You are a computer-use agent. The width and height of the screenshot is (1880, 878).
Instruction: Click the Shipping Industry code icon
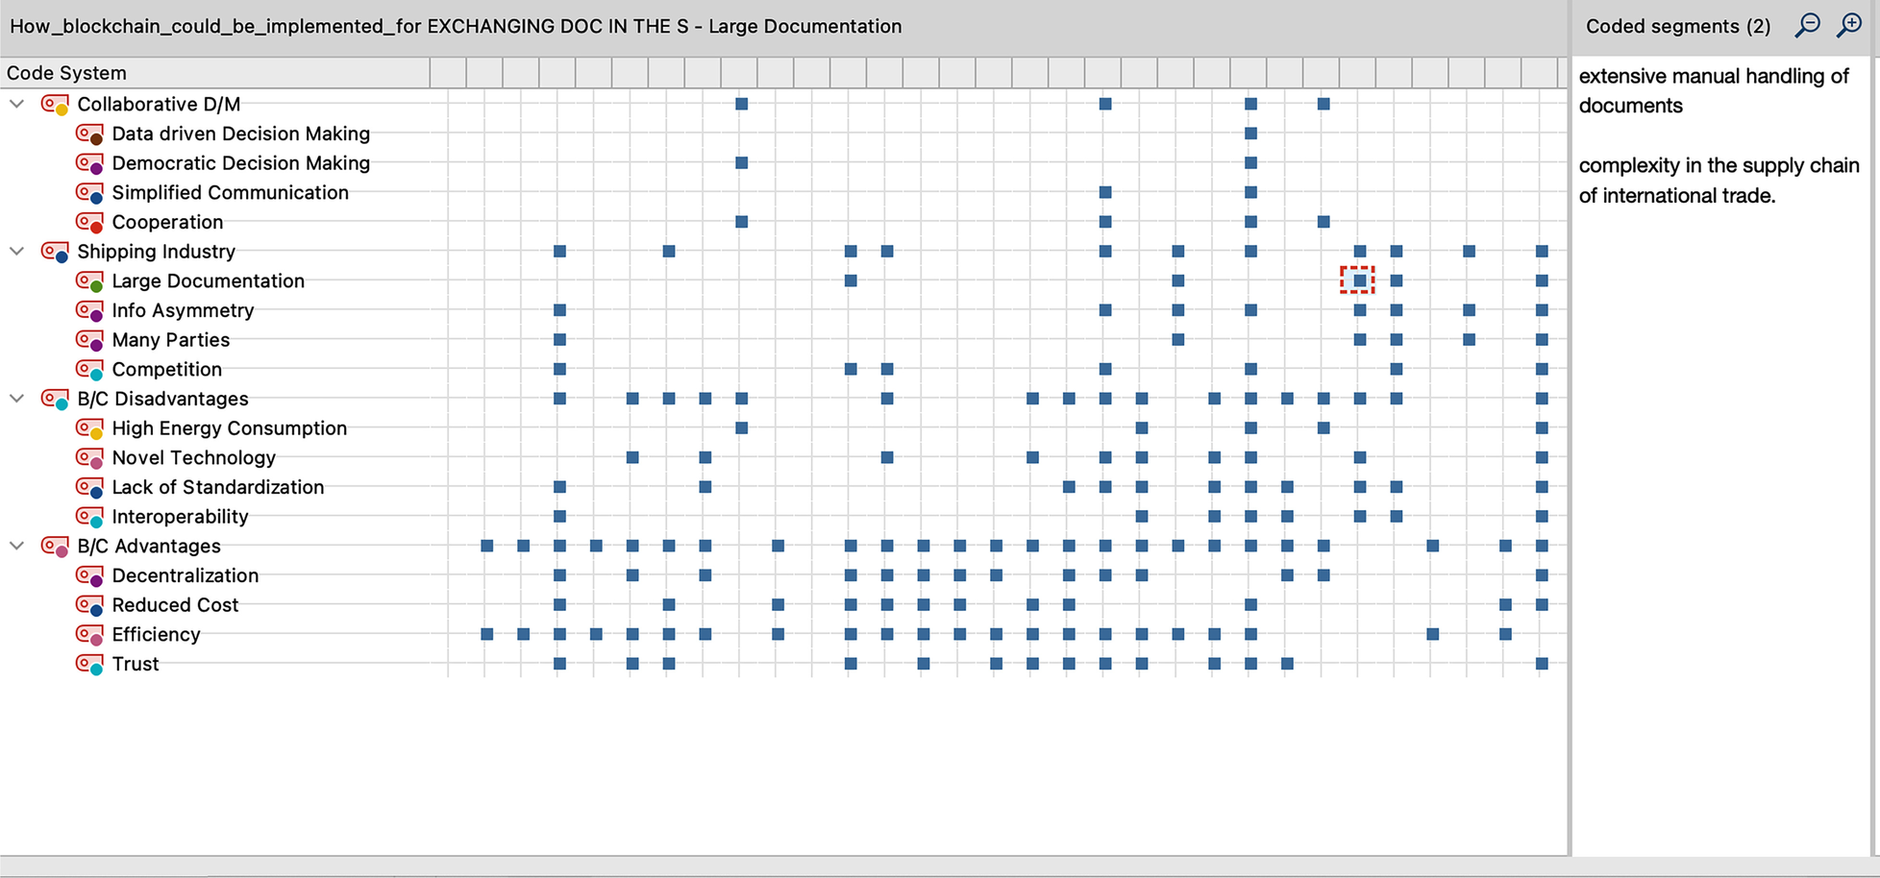55,252
